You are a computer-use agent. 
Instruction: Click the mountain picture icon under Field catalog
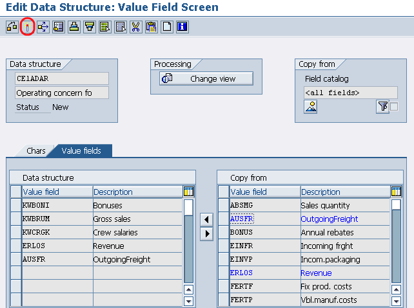[311, 107]
